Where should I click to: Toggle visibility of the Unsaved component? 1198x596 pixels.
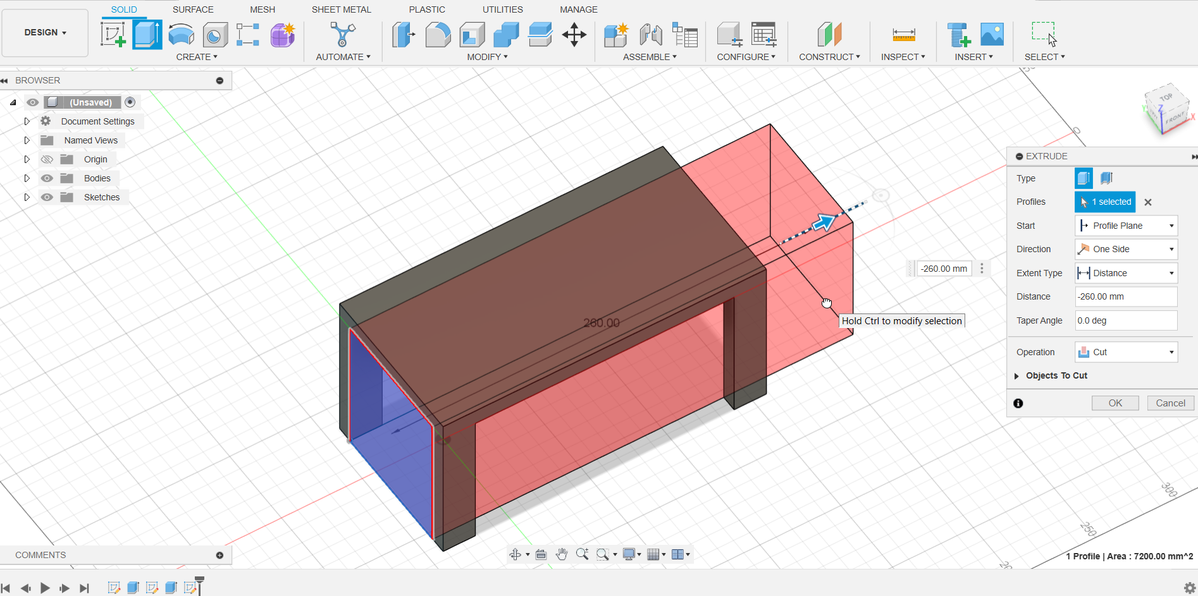[x=33, y=102]
